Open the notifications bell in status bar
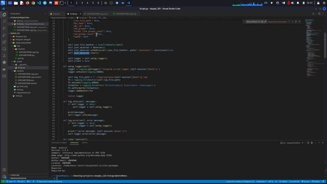The image size is (327, 184). pos(323,182)
